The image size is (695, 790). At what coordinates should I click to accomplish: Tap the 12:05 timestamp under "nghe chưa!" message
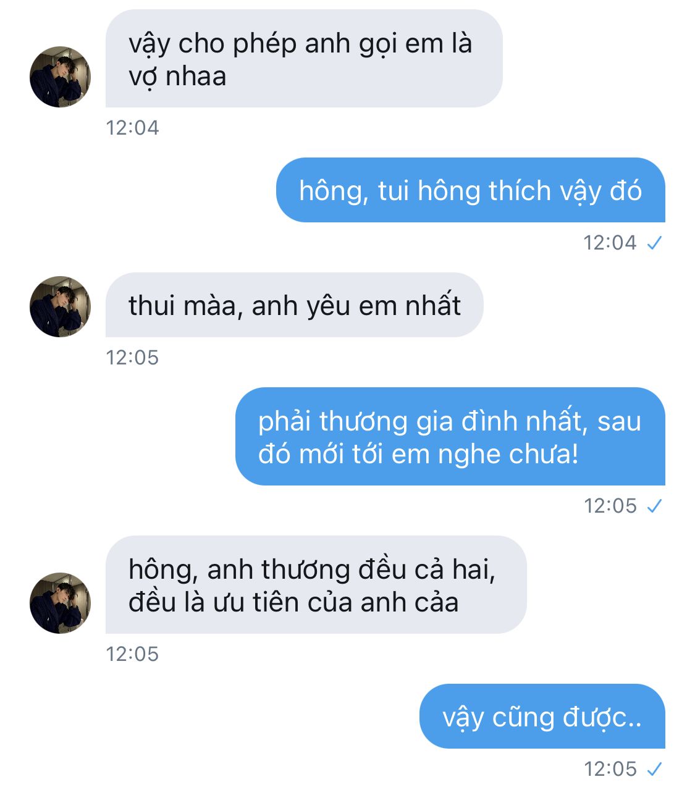[x=610, y=506]
